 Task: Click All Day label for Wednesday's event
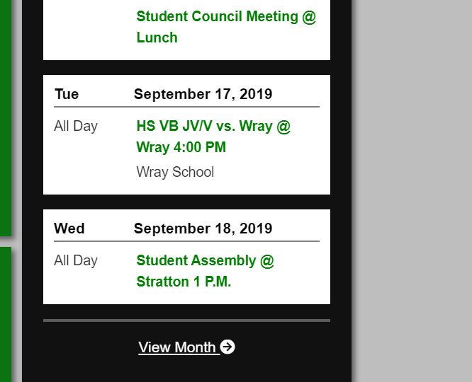[x=76, y=260]
